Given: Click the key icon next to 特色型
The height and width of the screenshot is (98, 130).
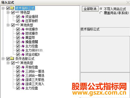Looking at the screenshot, I should click(x=17, y=12).
